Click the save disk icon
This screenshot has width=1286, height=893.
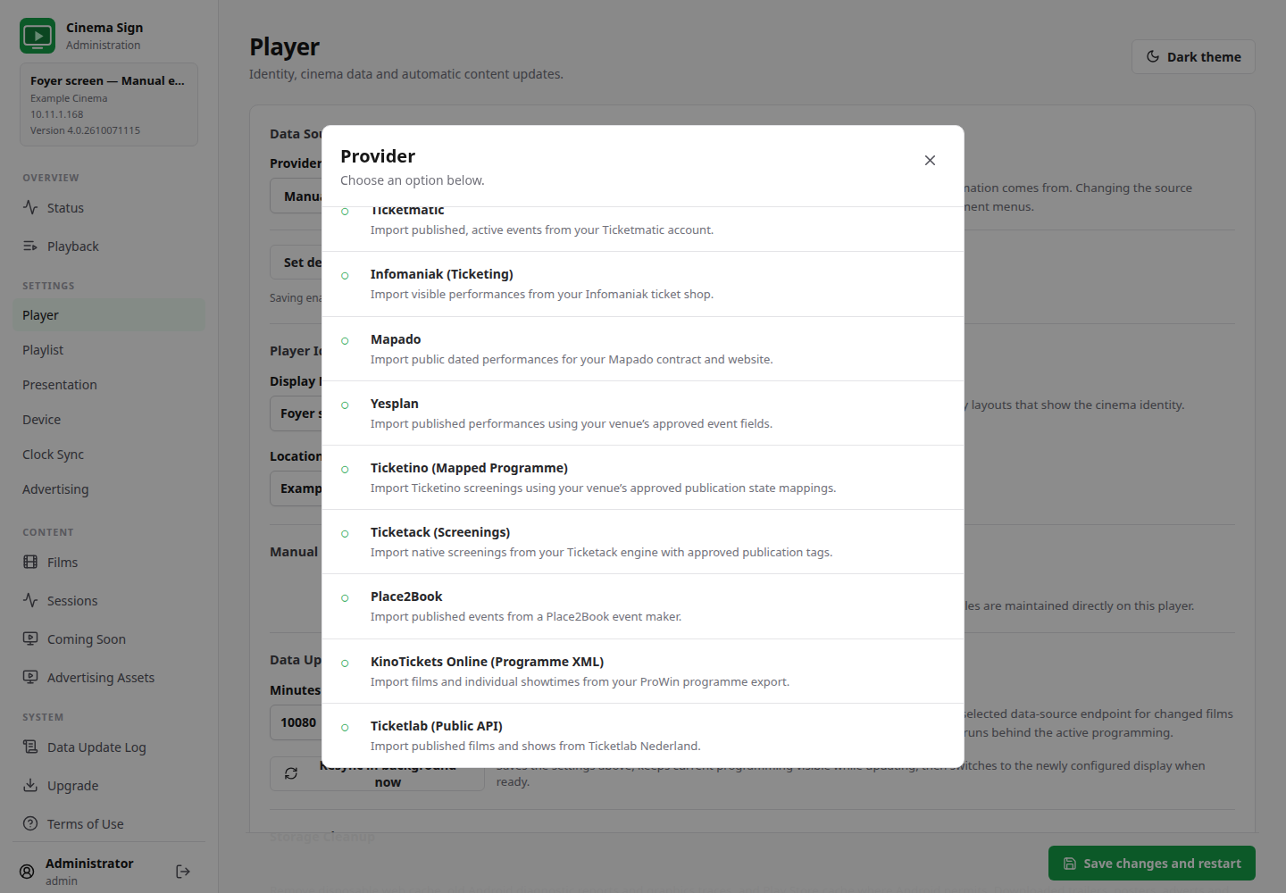1070,864
